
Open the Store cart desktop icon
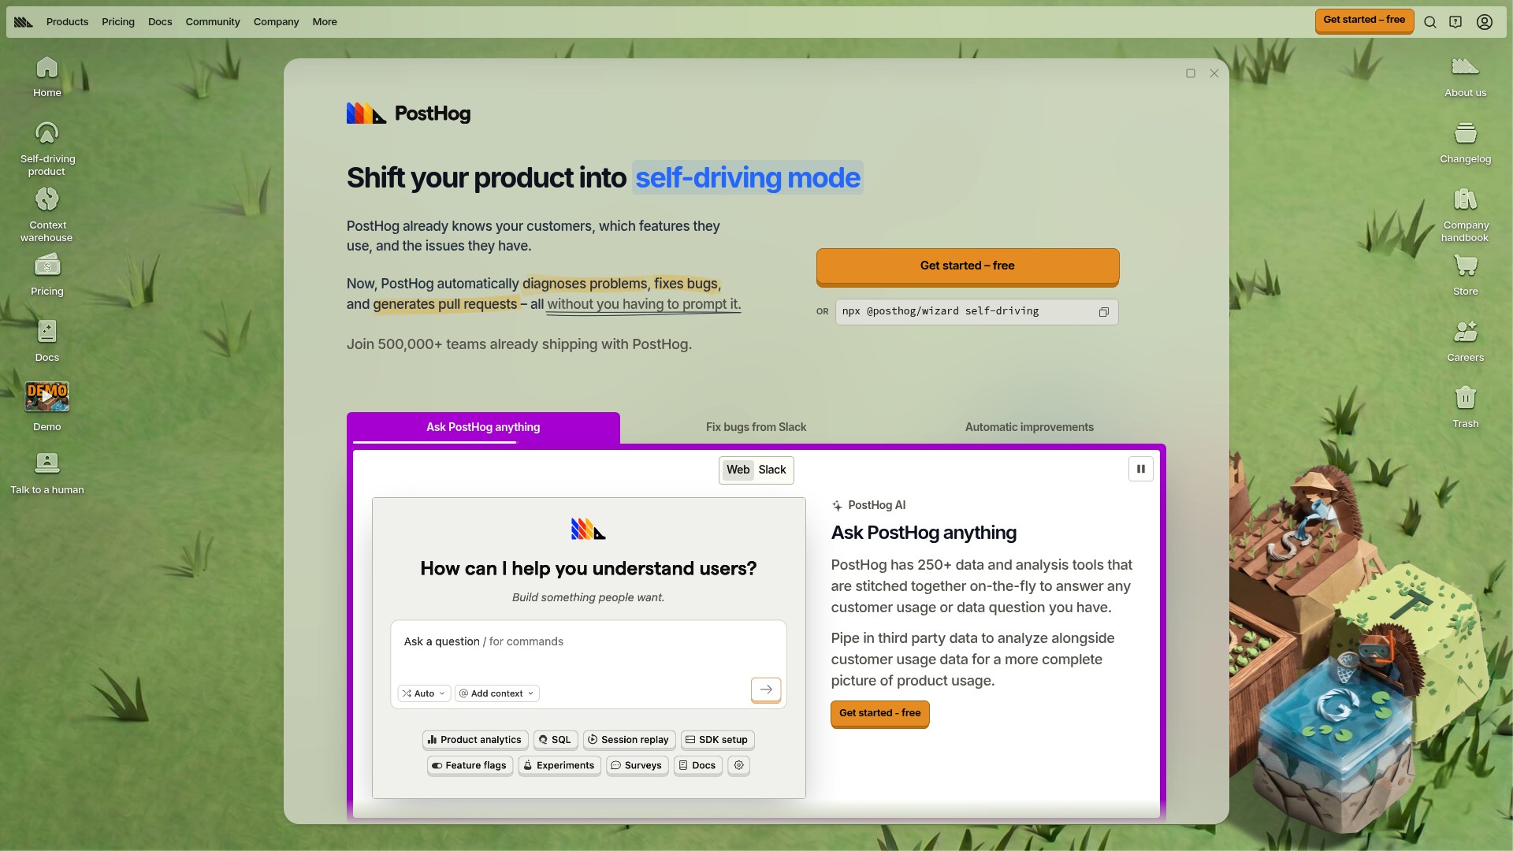coord(1466,275)
